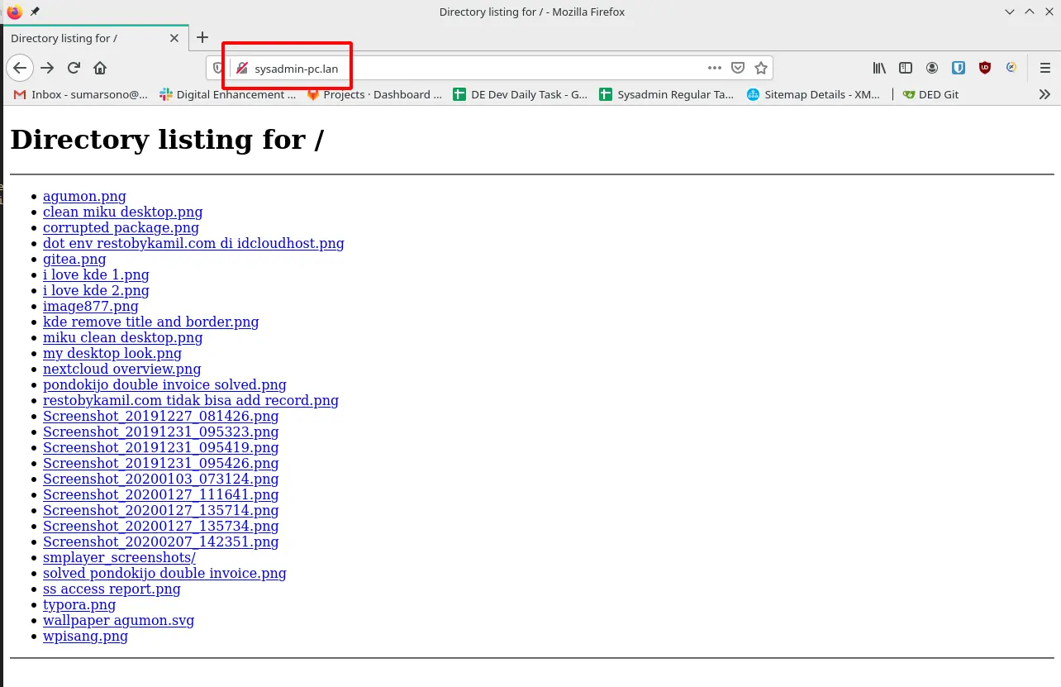Open the smplayer_screenshots/ folder link
This screenshot has width=1061, height=687.
[x=119, y=557]
